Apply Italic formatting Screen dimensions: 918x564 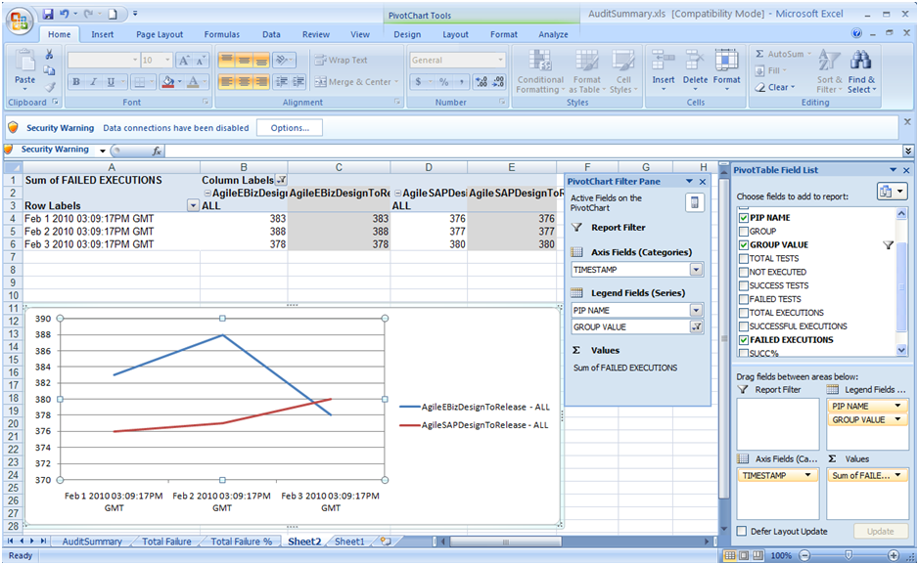click(93, 82)
